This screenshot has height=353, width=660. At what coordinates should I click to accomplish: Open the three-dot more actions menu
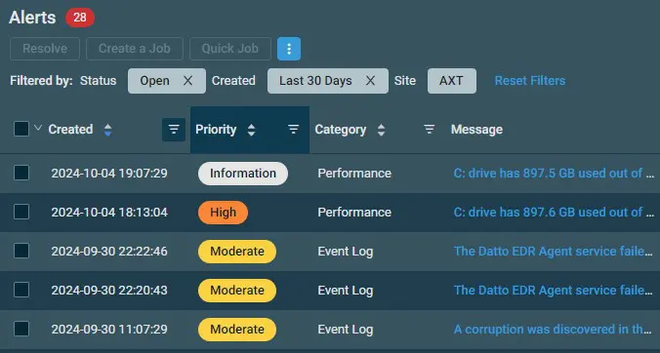[x=289, y=49]
